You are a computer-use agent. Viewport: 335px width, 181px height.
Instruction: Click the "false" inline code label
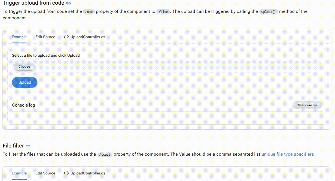(163, 12)
